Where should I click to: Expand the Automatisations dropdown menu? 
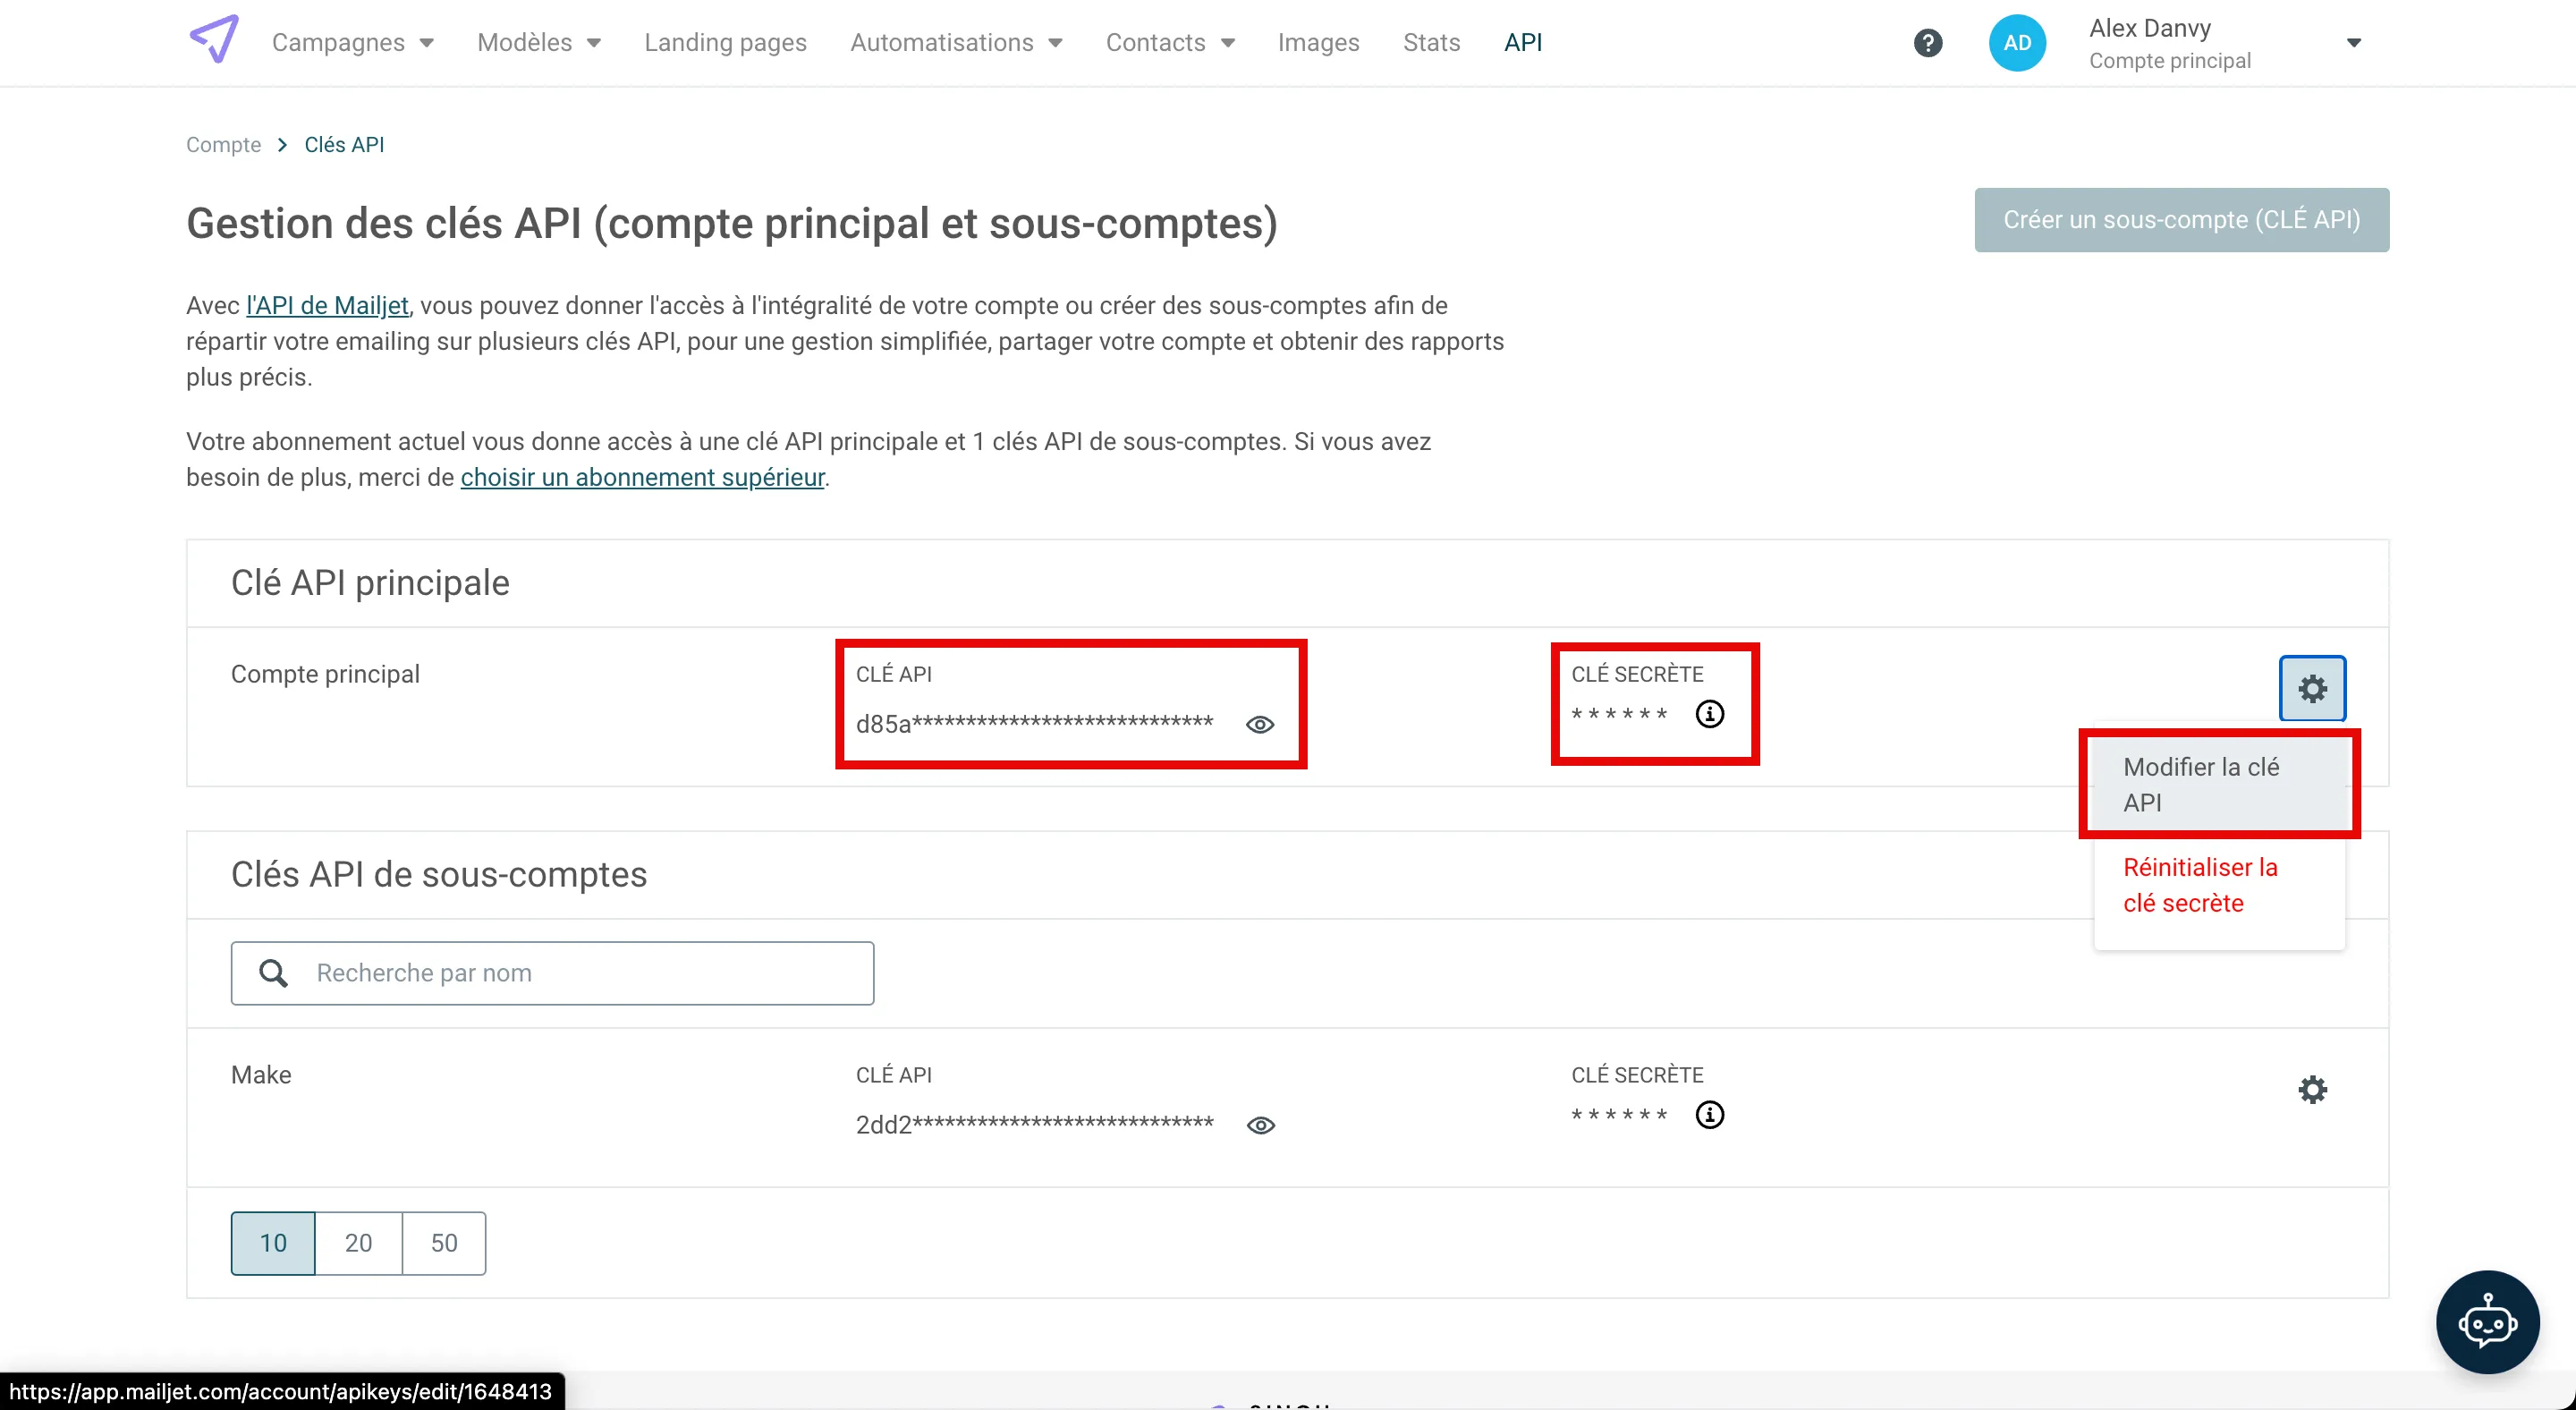click(x=956, y=43)
